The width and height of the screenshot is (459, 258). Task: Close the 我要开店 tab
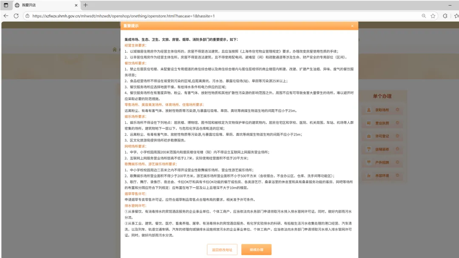(76, 5)
